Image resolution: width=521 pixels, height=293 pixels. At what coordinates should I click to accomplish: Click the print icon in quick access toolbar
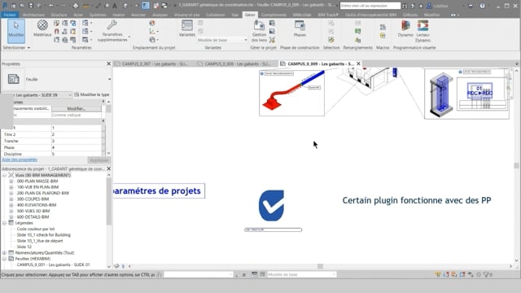coord(76,6)
